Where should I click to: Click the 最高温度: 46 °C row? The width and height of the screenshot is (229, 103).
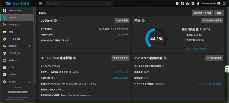pos(142,72)
